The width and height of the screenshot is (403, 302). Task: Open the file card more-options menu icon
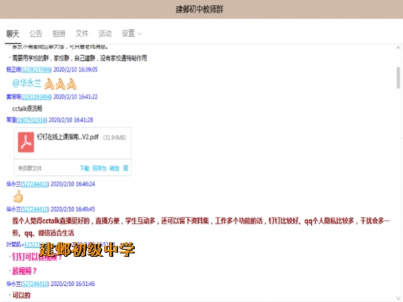pos(126,168)
